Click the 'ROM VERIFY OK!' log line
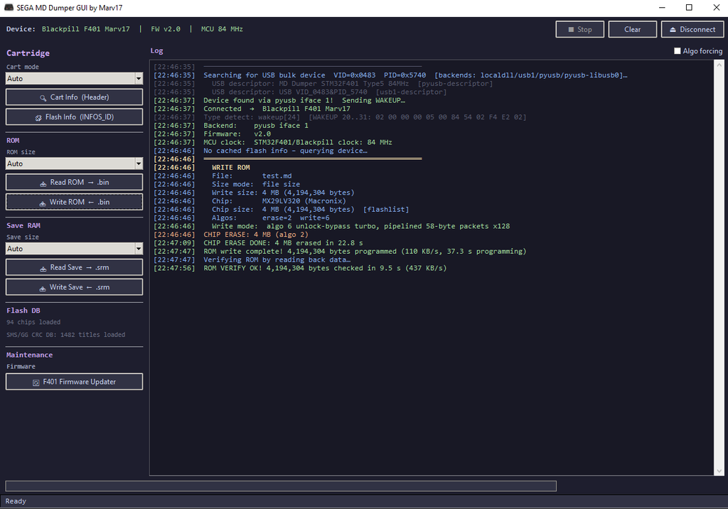This screenshot has height=509, width=728. [300, 268]
